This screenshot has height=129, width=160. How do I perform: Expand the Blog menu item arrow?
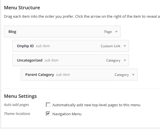coord(116,32)
